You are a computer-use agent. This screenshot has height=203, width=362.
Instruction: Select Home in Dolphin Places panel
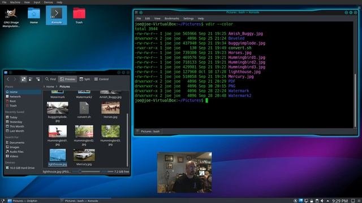23,92
